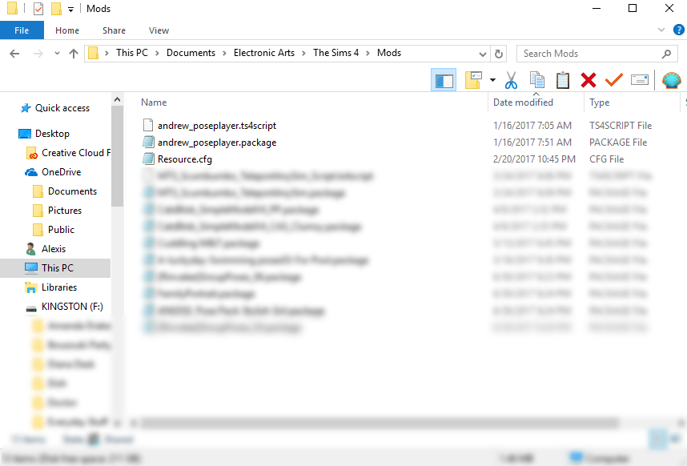The image size is (687, 466).
Task: Select andrew_poseplayer.ts4script file
Action: [x=217, y=126]
